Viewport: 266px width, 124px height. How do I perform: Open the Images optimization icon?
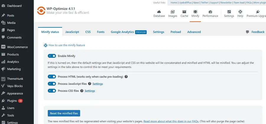click(x=173, y=12)
